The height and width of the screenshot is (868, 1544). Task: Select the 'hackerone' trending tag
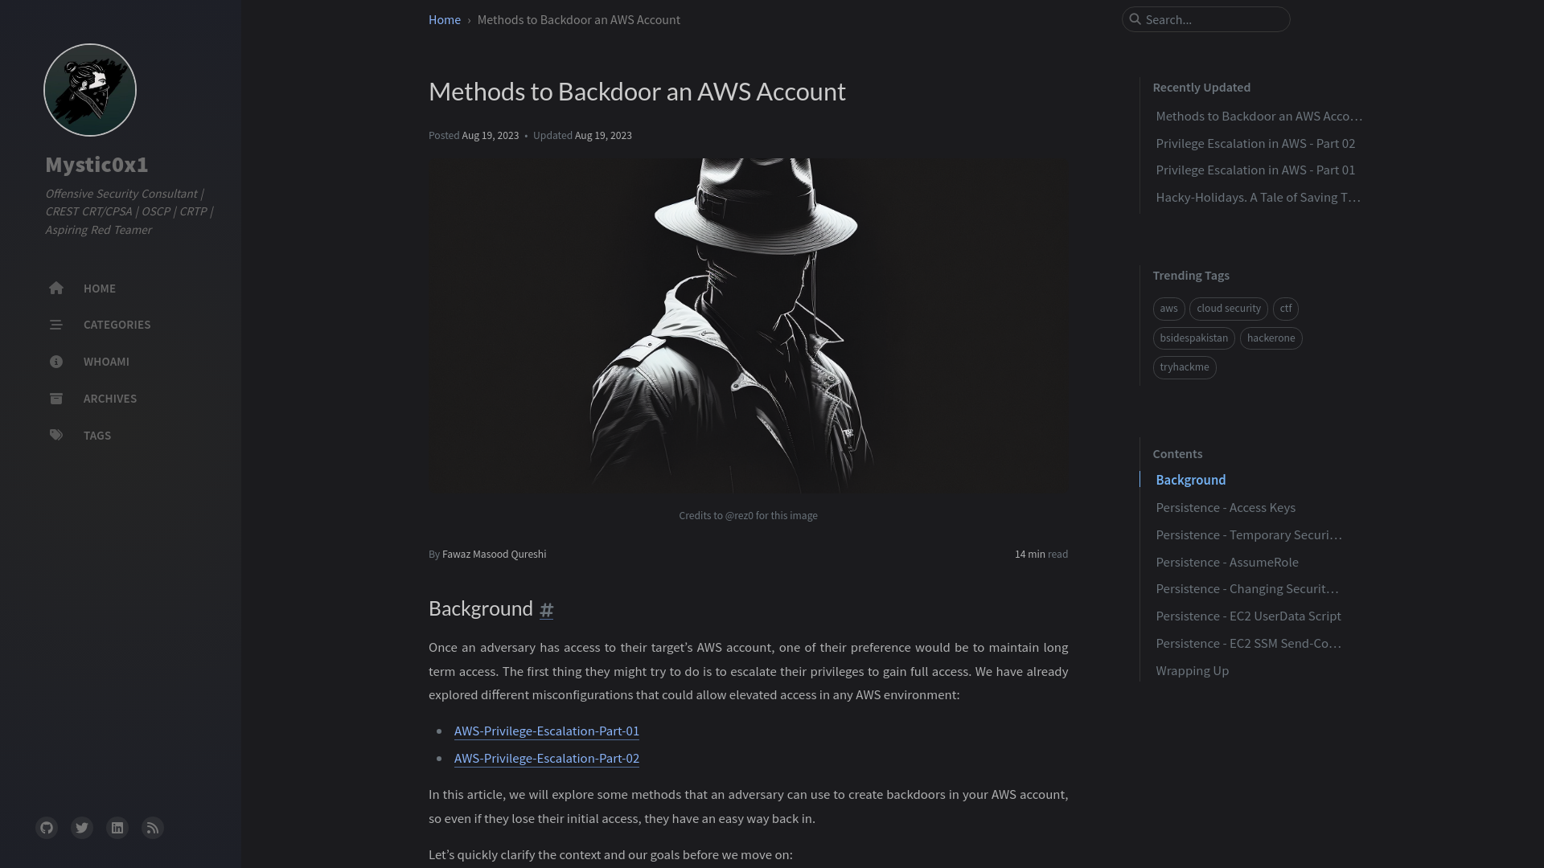click(1271, 337)
